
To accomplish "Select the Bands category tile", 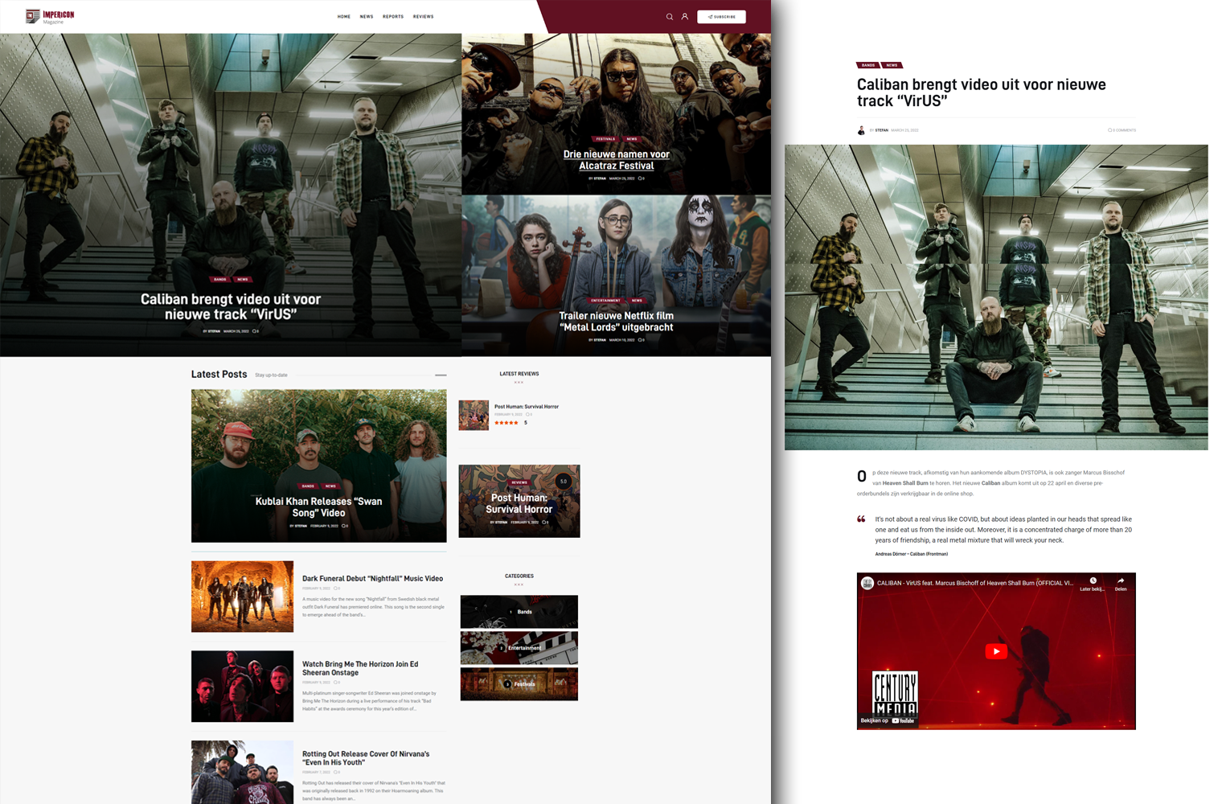I will tap(519, 612).
